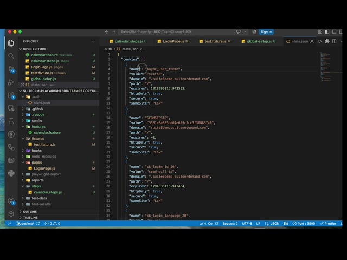The height and width of the screenshot is (260, 347).
Task: Click the Port : 3000 status item
Action: [304, 224]
